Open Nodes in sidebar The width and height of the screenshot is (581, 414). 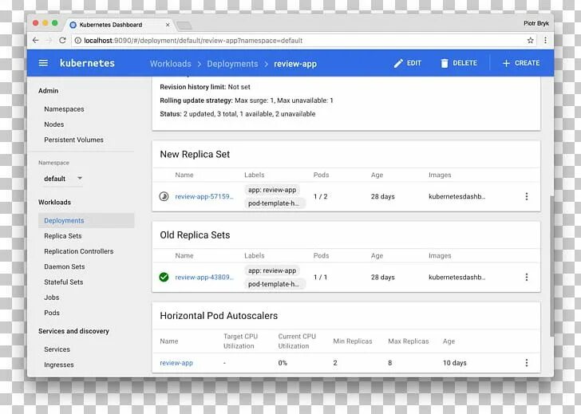54,124
